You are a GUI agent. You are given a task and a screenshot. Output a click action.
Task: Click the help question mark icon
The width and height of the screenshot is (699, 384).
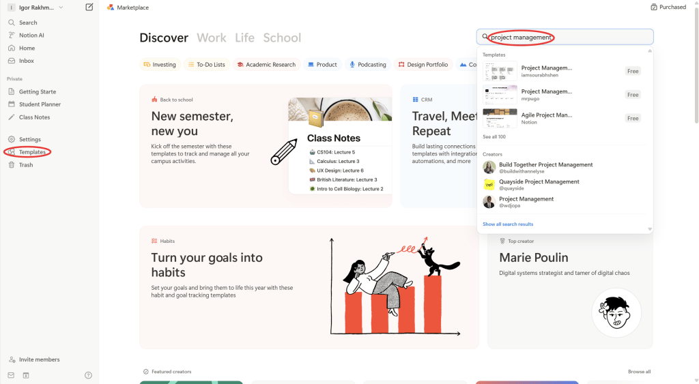pyautogui.click(x=88, y=375)
